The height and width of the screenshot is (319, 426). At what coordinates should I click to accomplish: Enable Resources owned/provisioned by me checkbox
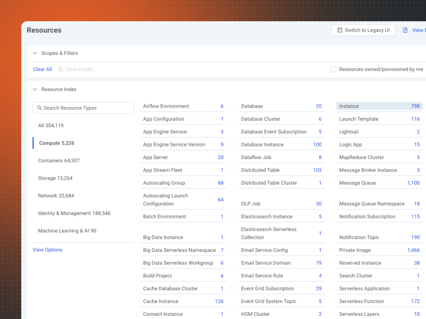(333, 69)
